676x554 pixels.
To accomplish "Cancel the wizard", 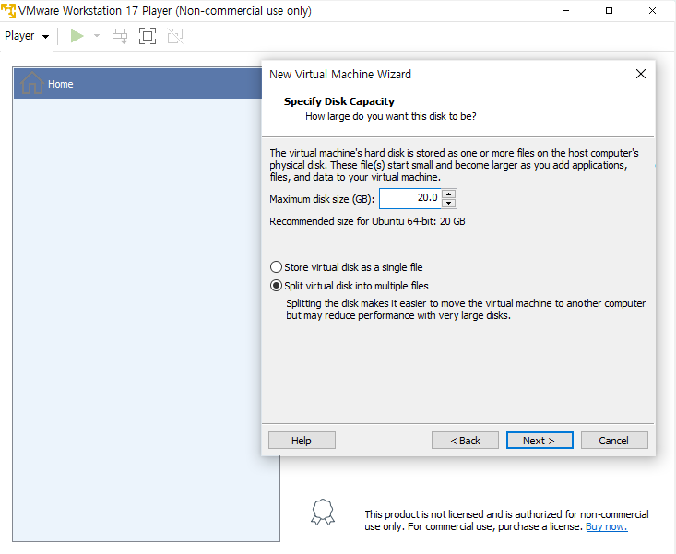I will click(x=614, y=441).
